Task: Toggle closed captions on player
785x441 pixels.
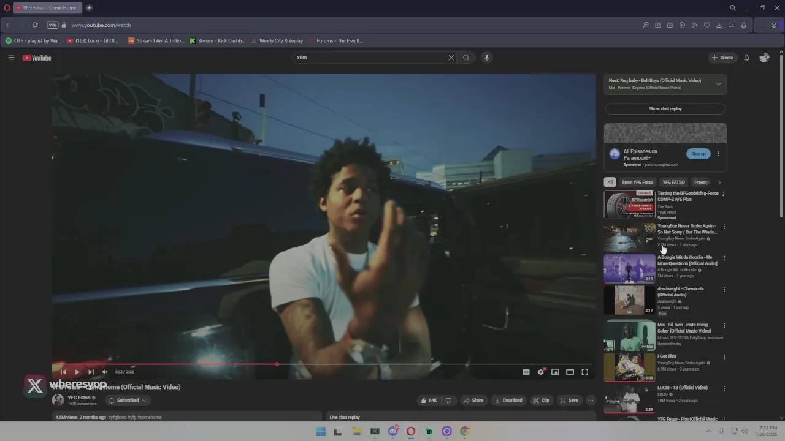Action: (x=526, y=372)
